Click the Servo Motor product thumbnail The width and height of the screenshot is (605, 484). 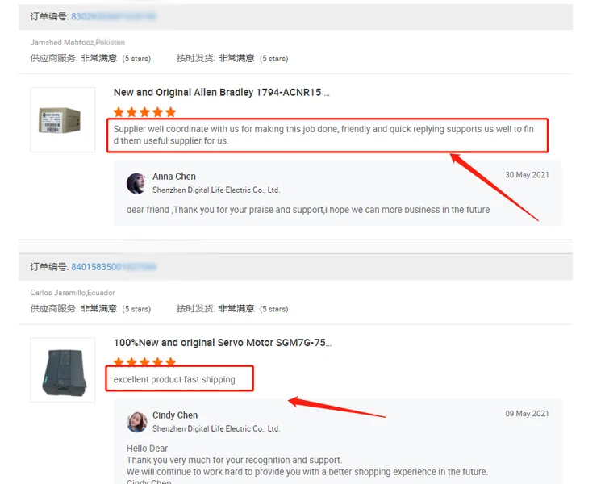click(x=62, y=370)
